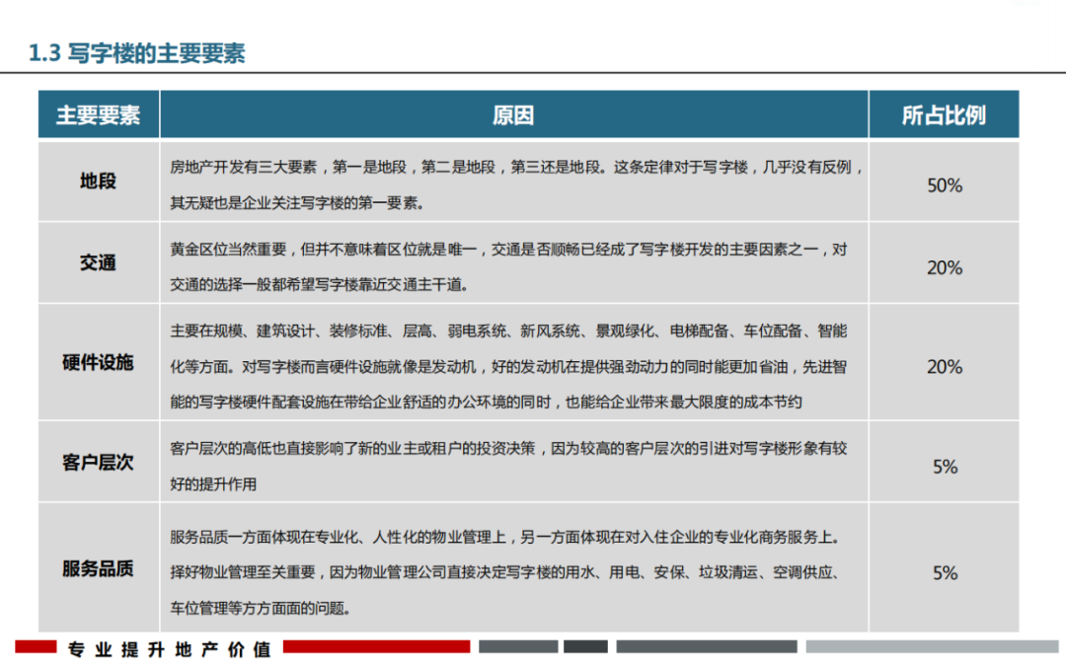
Task: Click the reason text starting '服务品质一方面体现'
Action: coord(507,572)
